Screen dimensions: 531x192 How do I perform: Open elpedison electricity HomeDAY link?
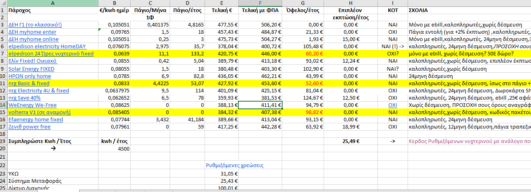point(47,47)
